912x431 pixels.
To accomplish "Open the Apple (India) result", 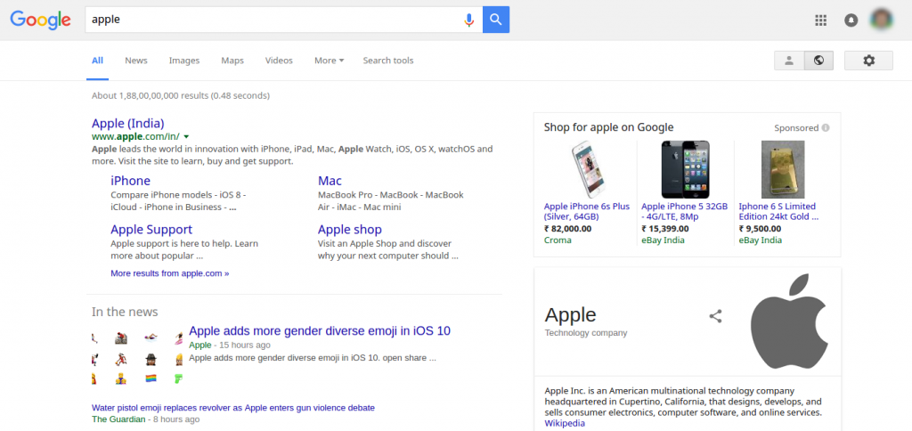I will click(x=128, y=123).
